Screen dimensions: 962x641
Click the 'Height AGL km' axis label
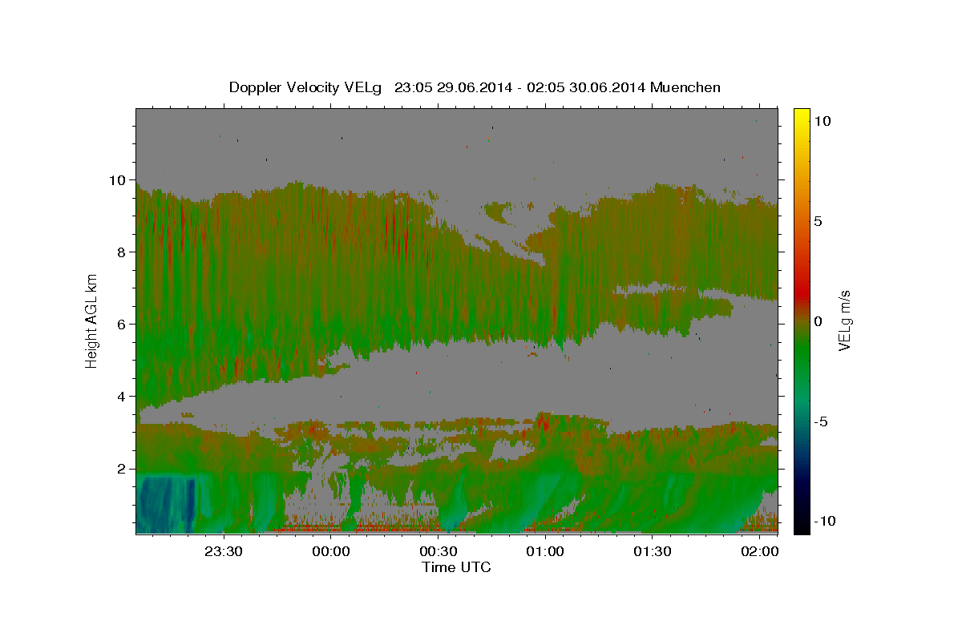point(92,320)
